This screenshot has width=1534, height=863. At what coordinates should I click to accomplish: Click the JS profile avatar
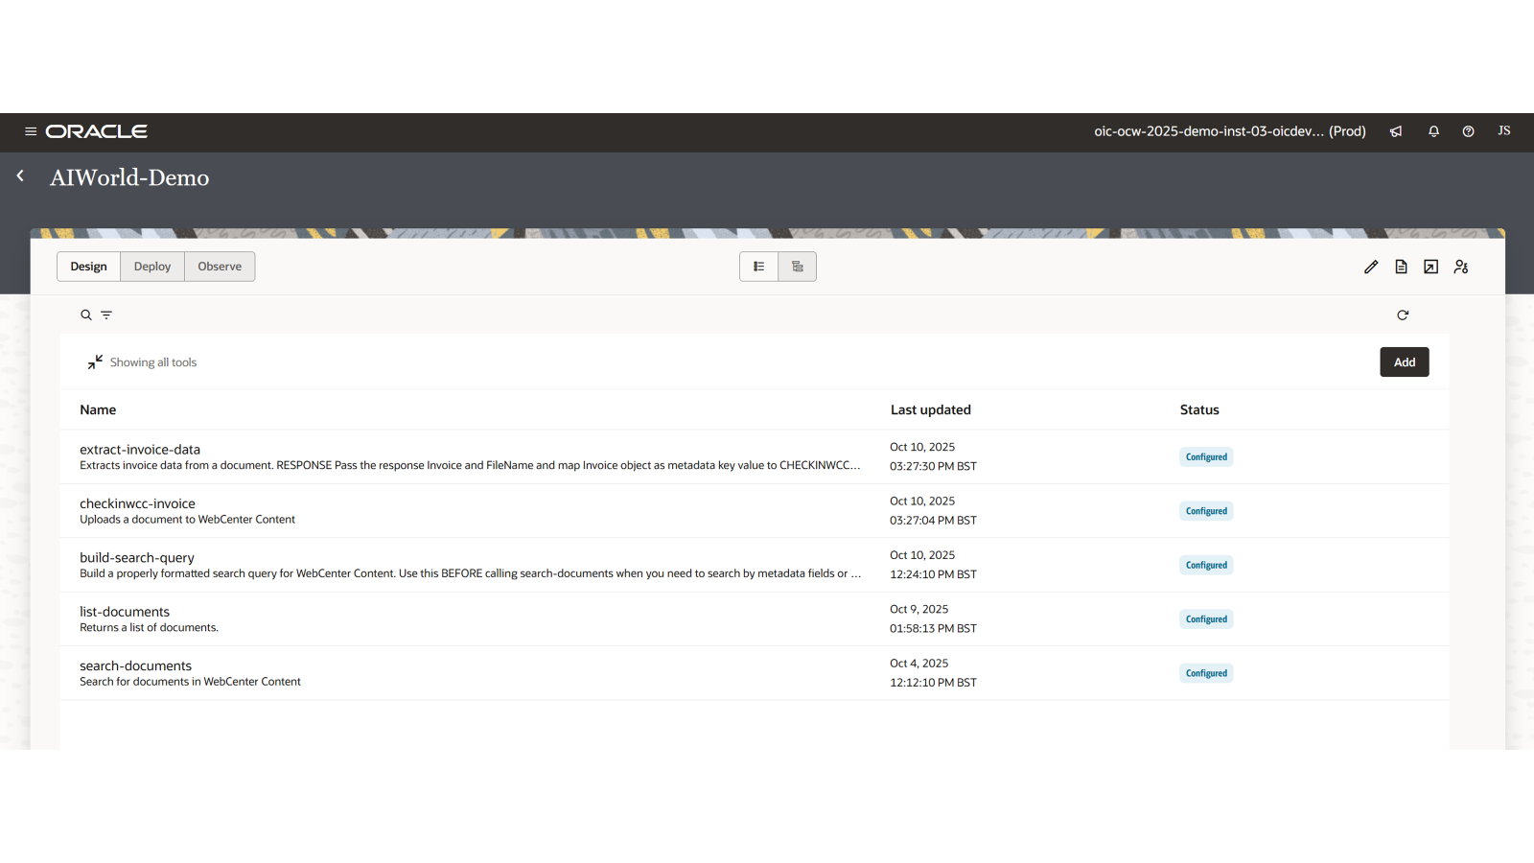[1503, 131]
